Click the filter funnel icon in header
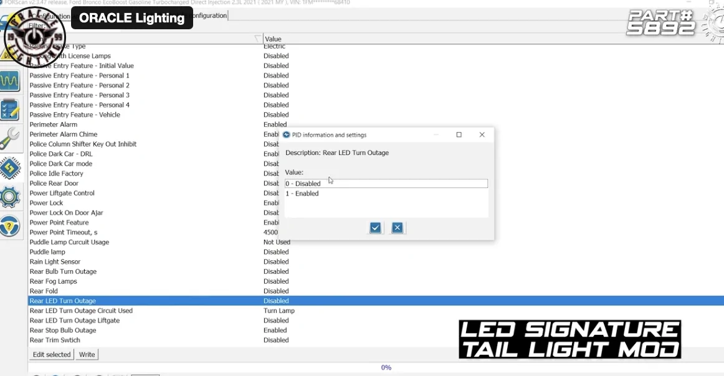The image size is (724, 376). (x=259, y=39)
